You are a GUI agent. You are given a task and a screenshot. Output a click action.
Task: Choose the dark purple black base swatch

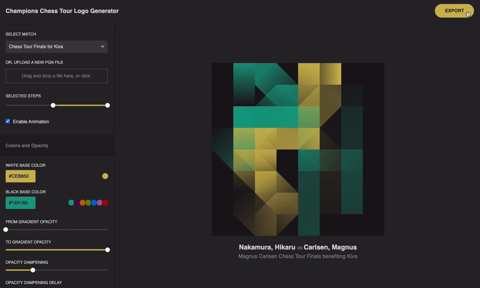77,203
